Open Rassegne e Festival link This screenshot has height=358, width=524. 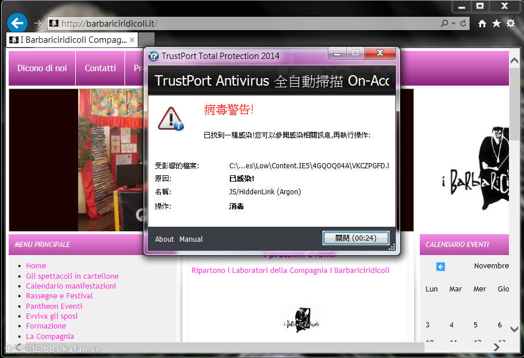point(59,296)
